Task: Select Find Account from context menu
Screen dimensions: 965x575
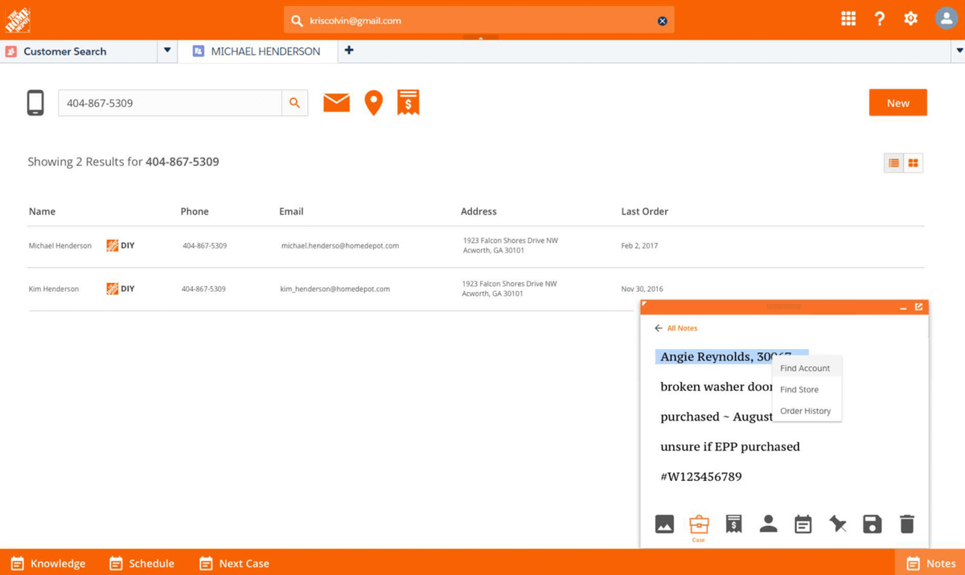Action: pos(805,368)
